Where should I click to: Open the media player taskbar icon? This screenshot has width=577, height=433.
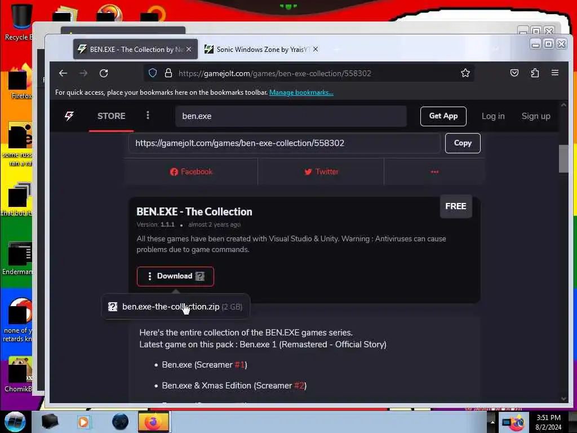83,422
